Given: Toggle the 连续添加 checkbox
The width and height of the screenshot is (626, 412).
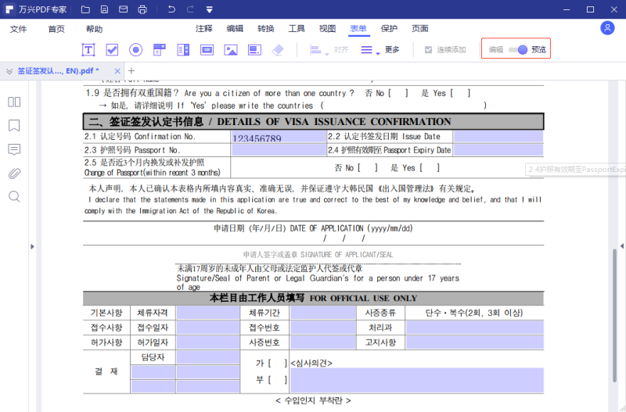Looking at the screenshot, I should (428, 50).
